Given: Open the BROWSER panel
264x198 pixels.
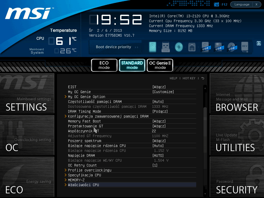Looking at the screenshot, I should [x=237, y=93].
